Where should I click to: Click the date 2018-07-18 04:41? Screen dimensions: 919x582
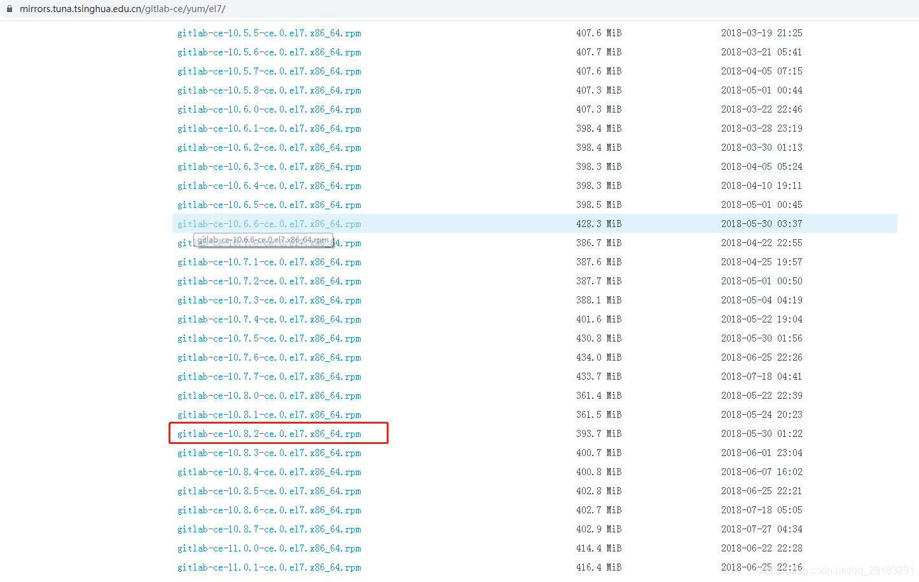[762, 377]
